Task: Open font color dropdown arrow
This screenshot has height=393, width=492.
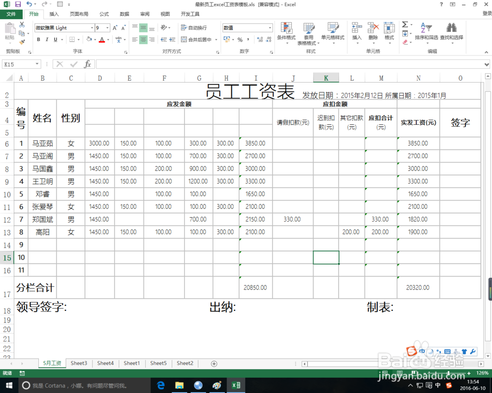Action: click(x=108, y=39)
